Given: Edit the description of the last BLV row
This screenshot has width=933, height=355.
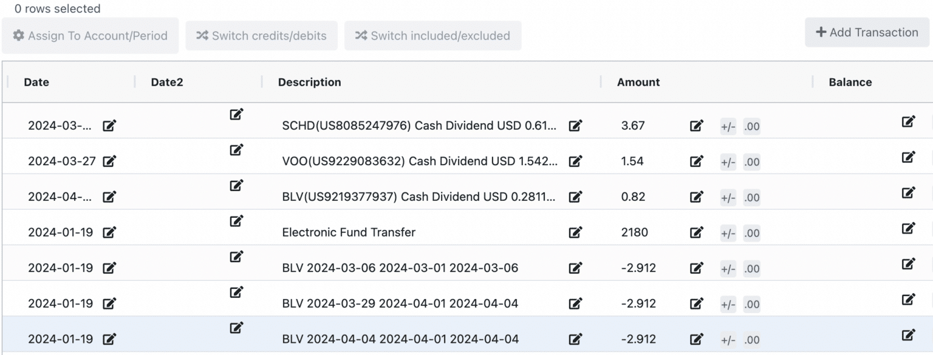Looking at the screenshot, I should click(575, 339).
